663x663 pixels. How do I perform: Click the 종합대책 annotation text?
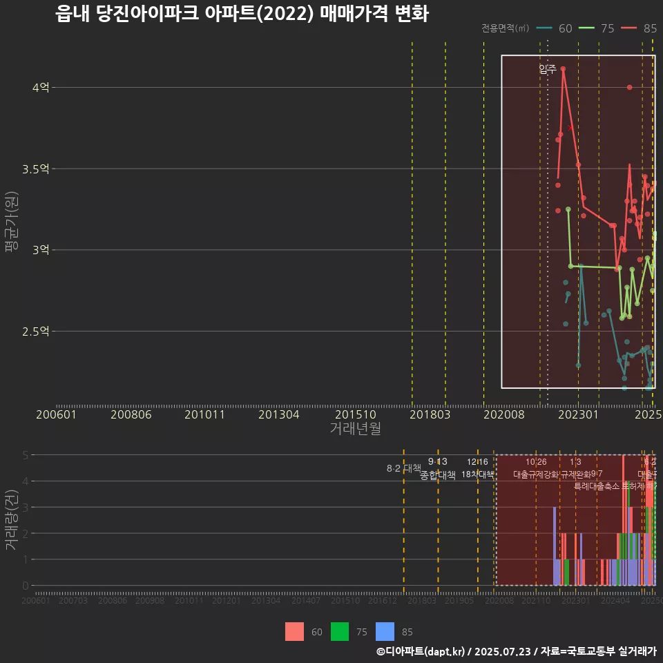[438, 475]
